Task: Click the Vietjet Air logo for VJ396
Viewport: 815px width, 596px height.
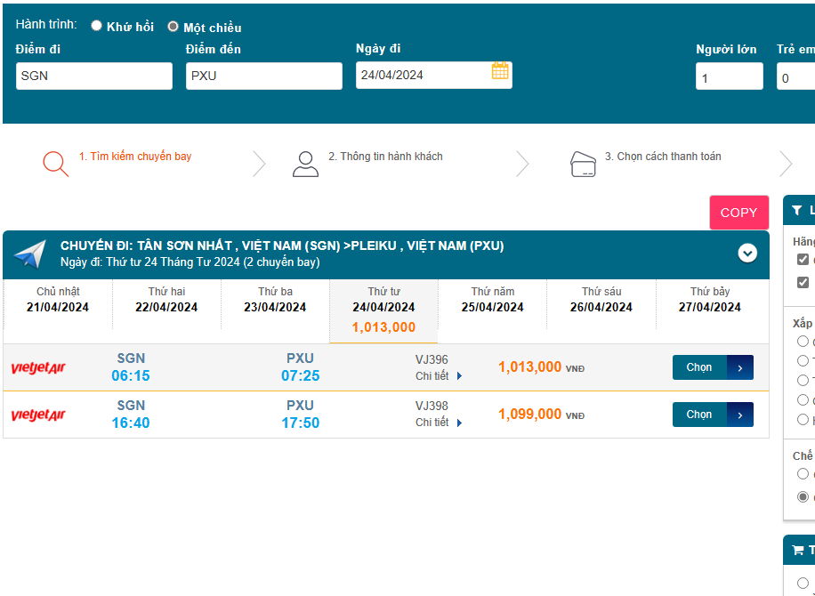Action: tap(38, 368)
